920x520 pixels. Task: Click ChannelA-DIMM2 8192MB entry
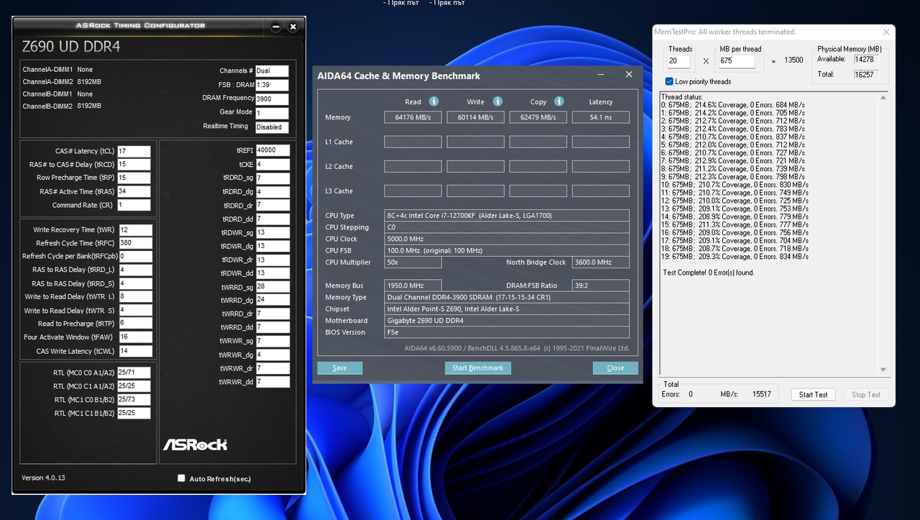coord(62,82)
